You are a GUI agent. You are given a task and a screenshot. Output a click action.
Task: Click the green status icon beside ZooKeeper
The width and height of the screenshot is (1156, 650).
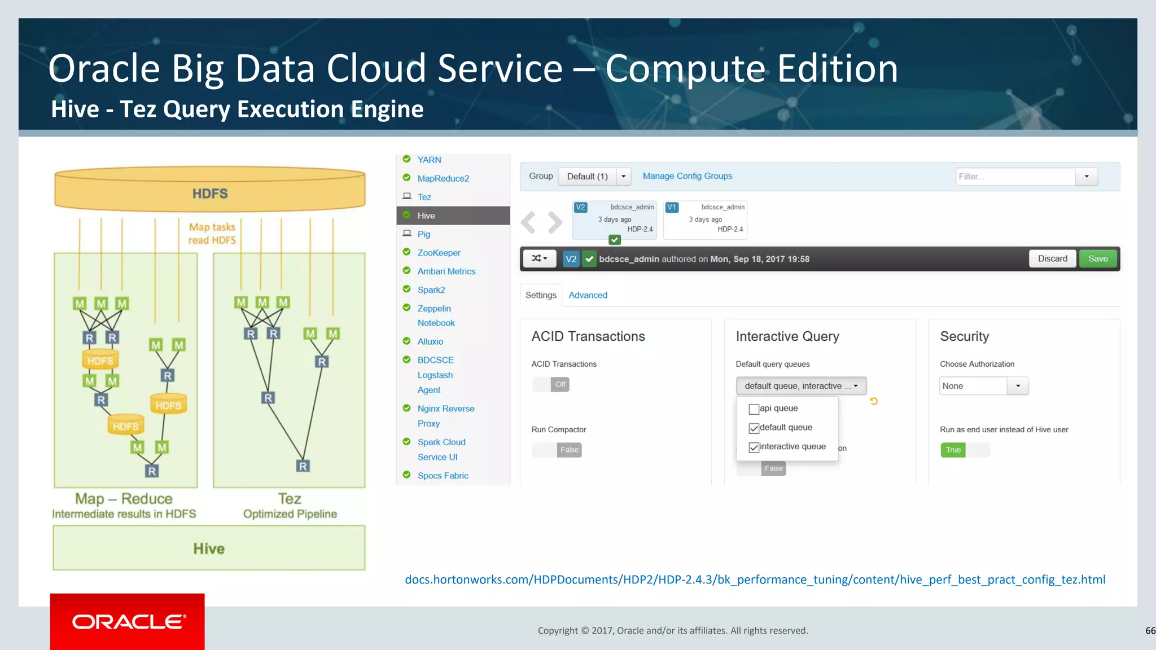[x=406, y=252]
